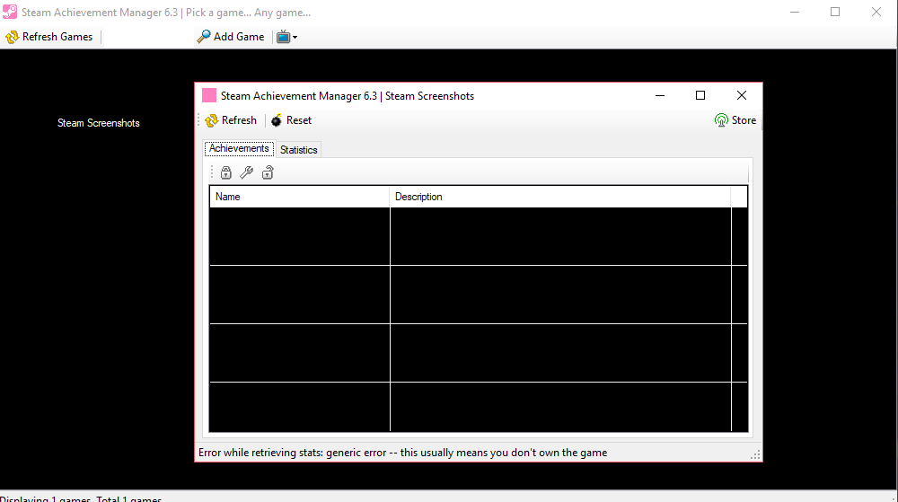Sort by the Description column header

pos(560,197)
